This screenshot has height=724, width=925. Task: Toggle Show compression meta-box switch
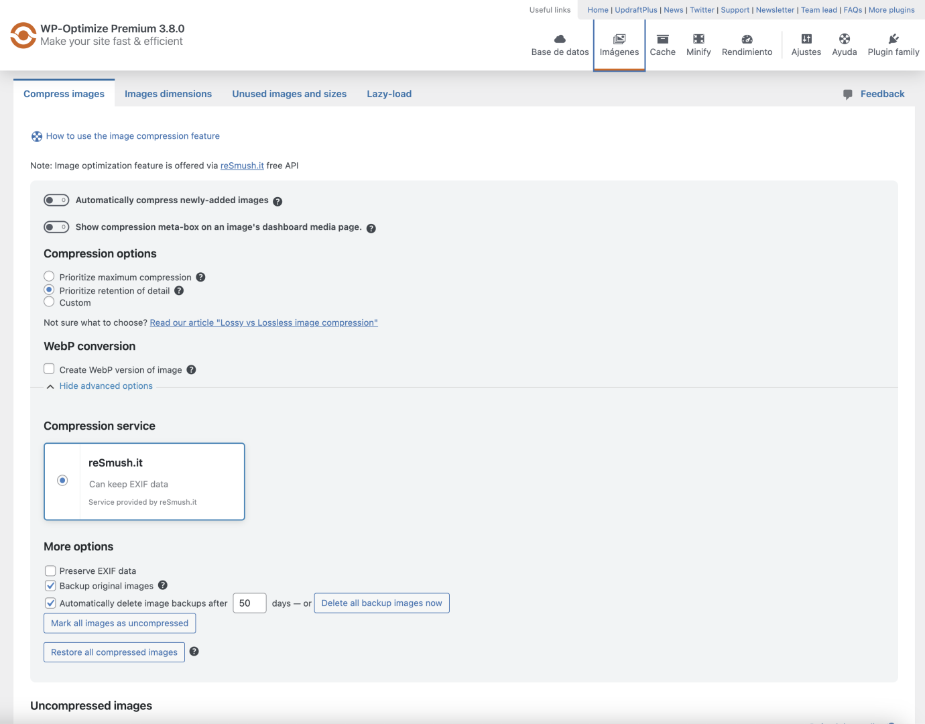coord(56,227)
